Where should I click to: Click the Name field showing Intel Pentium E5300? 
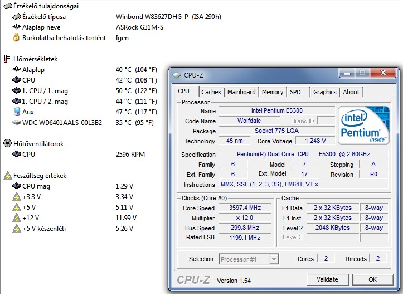[x=277, y=110]
